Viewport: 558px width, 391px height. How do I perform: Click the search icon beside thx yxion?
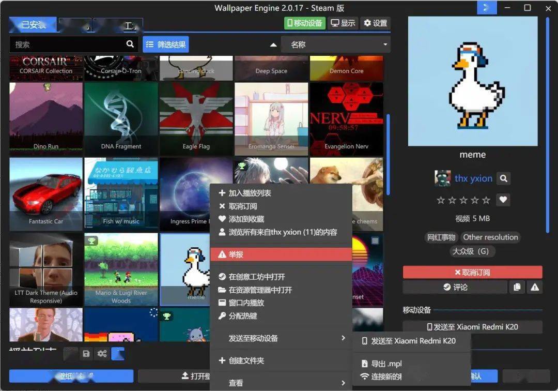pyautogui.click(x=503, y=178)
